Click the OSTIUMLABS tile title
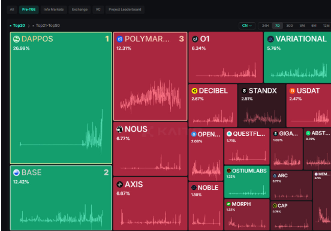This screenshot has height=231, width=331. pyautogui.click(x=249, y=171)
